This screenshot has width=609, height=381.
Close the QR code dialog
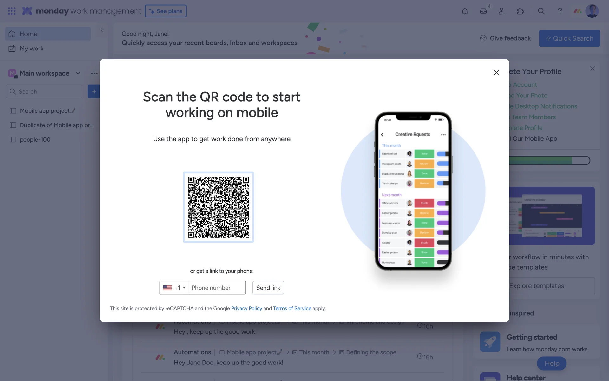[496, 73]
